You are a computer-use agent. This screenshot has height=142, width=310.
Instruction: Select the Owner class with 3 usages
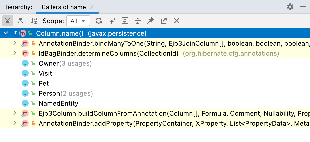[x=49, y=63]
